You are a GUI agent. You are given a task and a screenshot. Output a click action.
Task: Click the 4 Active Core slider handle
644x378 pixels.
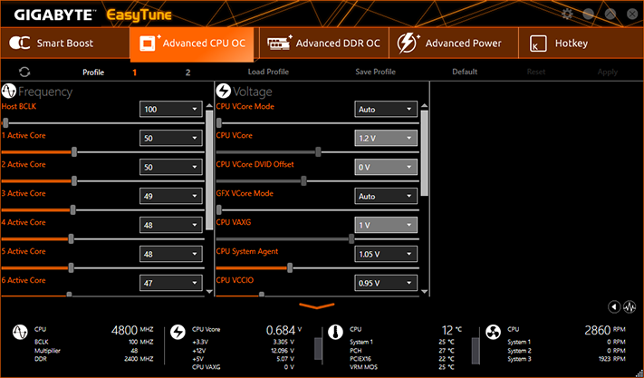click(x=71, y=238)
